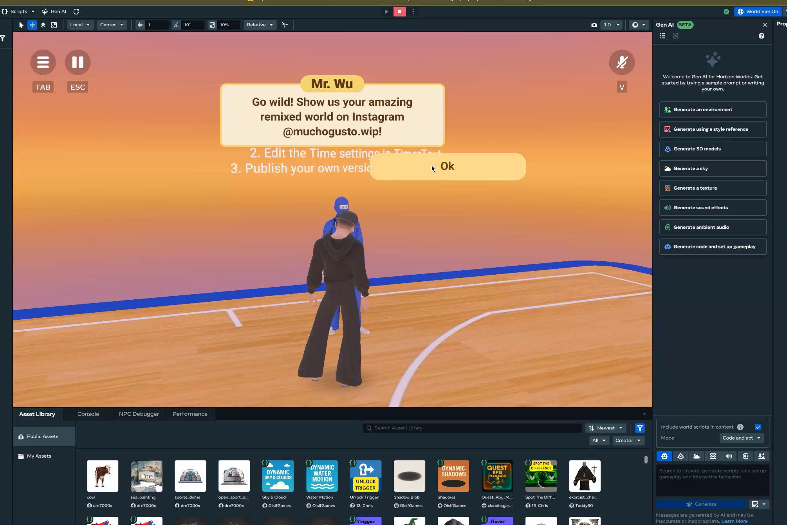Click the Search Asset Library field

[x=472, y=428]
